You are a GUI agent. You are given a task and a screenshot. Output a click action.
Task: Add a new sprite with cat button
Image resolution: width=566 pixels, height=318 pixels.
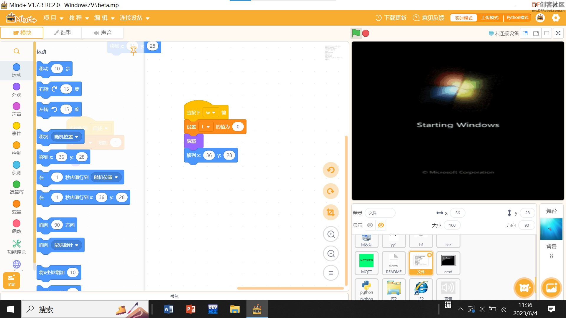(x=524, y=288)
